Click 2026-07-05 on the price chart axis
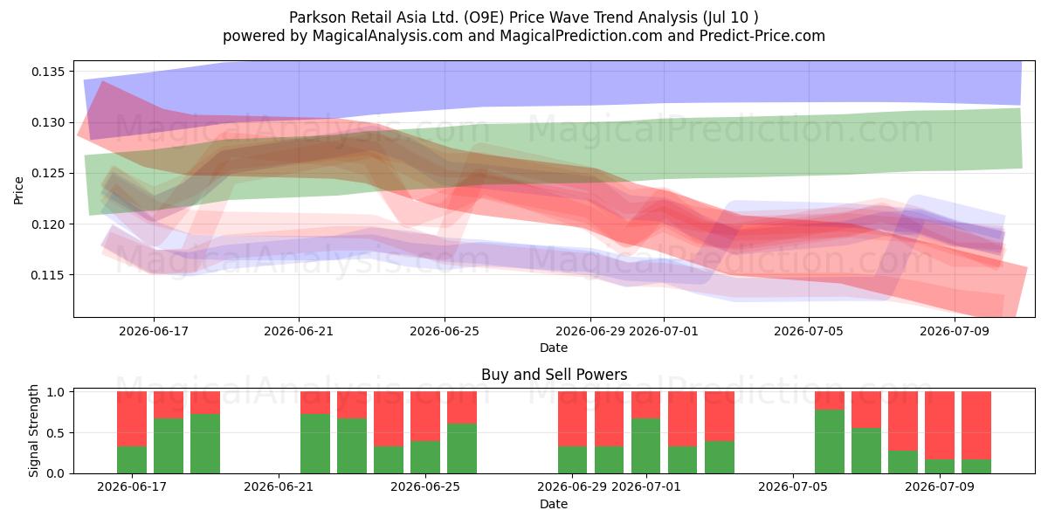 [809, 331]
